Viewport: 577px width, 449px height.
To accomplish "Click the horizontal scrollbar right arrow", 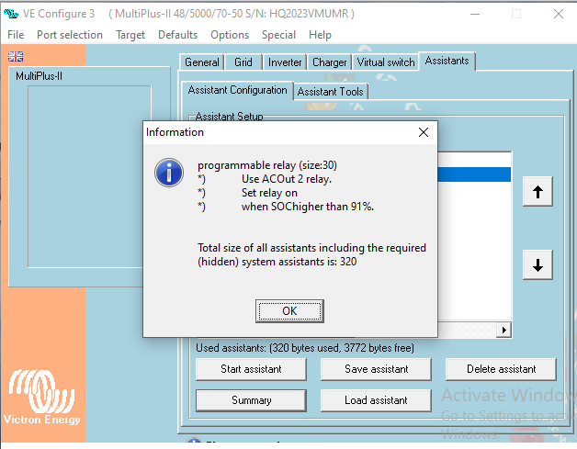I will 503,330.
